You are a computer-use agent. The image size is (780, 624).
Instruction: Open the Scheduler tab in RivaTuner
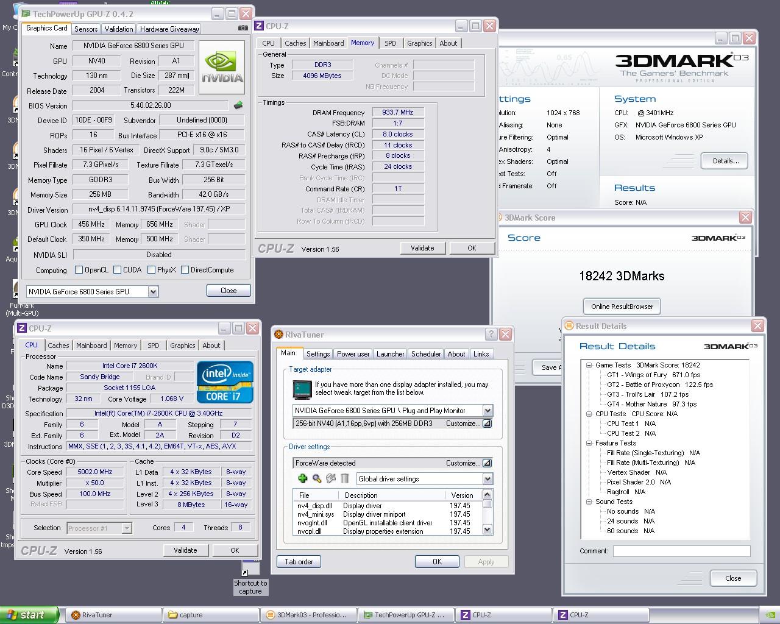(426, 354)
